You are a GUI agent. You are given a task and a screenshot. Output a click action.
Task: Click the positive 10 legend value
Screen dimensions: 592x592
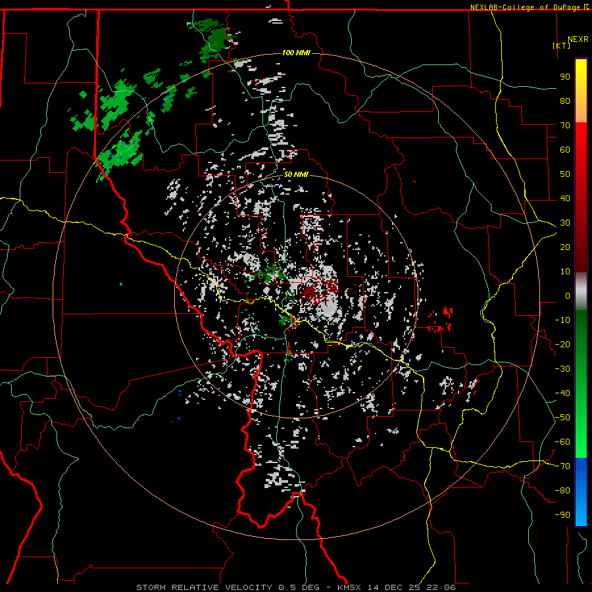[x=565, y=272]
